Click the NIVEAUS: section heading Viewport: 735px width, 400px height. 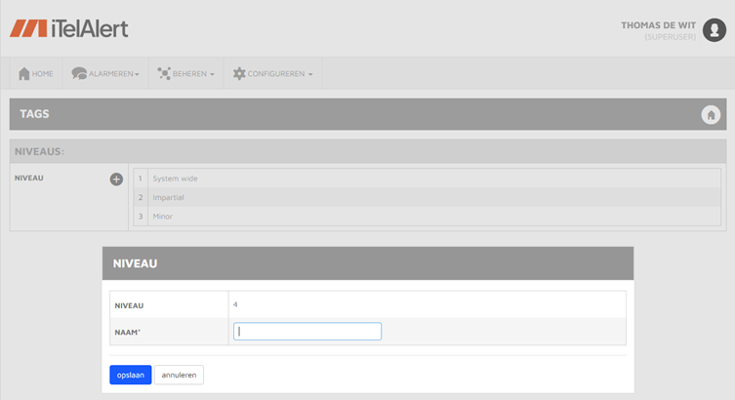tap(39, 152)
